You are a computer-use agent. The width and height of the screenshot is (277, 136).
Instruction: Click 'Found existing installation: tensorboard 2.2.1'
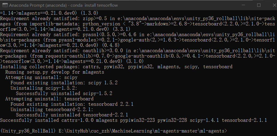(72, 104)
